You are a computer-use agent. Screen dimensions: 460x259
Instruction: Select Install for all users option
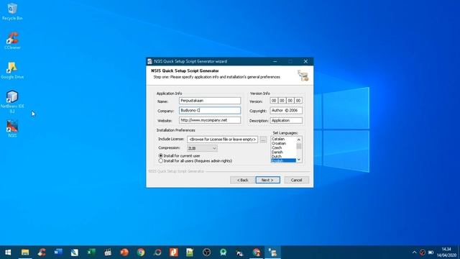click(x=195, y=161)
